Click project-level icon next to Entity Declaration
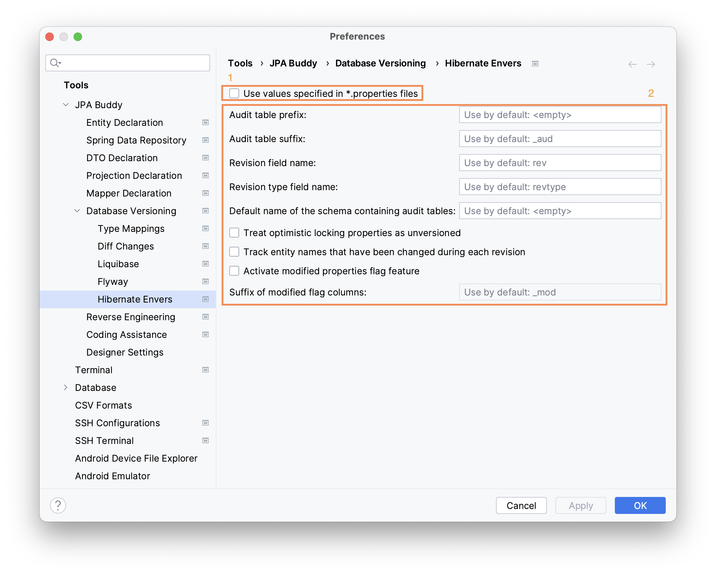 pyautogui.click(x=205, y=122)
